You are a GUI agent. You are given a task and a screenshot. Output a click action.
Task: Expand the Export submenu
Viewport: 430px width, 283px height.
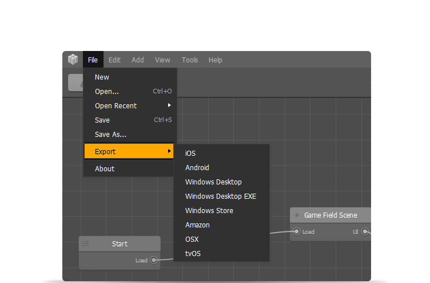[x=129, y=151]
